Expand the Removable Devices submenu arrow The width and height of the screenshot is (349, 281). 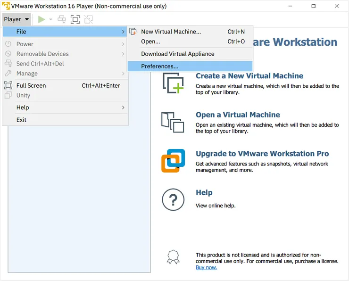[123, 54]
